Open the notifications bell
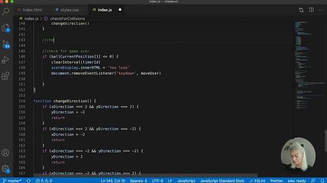327x183 pixels. point(322,181)
